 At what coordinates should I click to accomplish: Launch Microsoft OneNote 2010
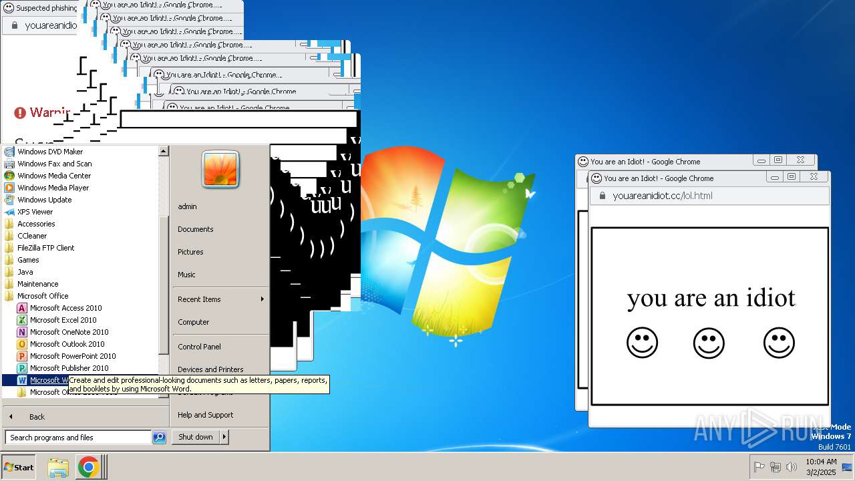[69, 332]
